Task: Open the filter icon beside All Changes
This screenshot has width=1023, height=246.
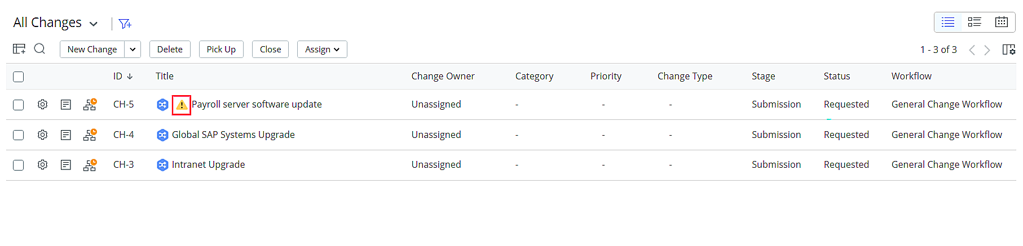Action: [125, 24]
